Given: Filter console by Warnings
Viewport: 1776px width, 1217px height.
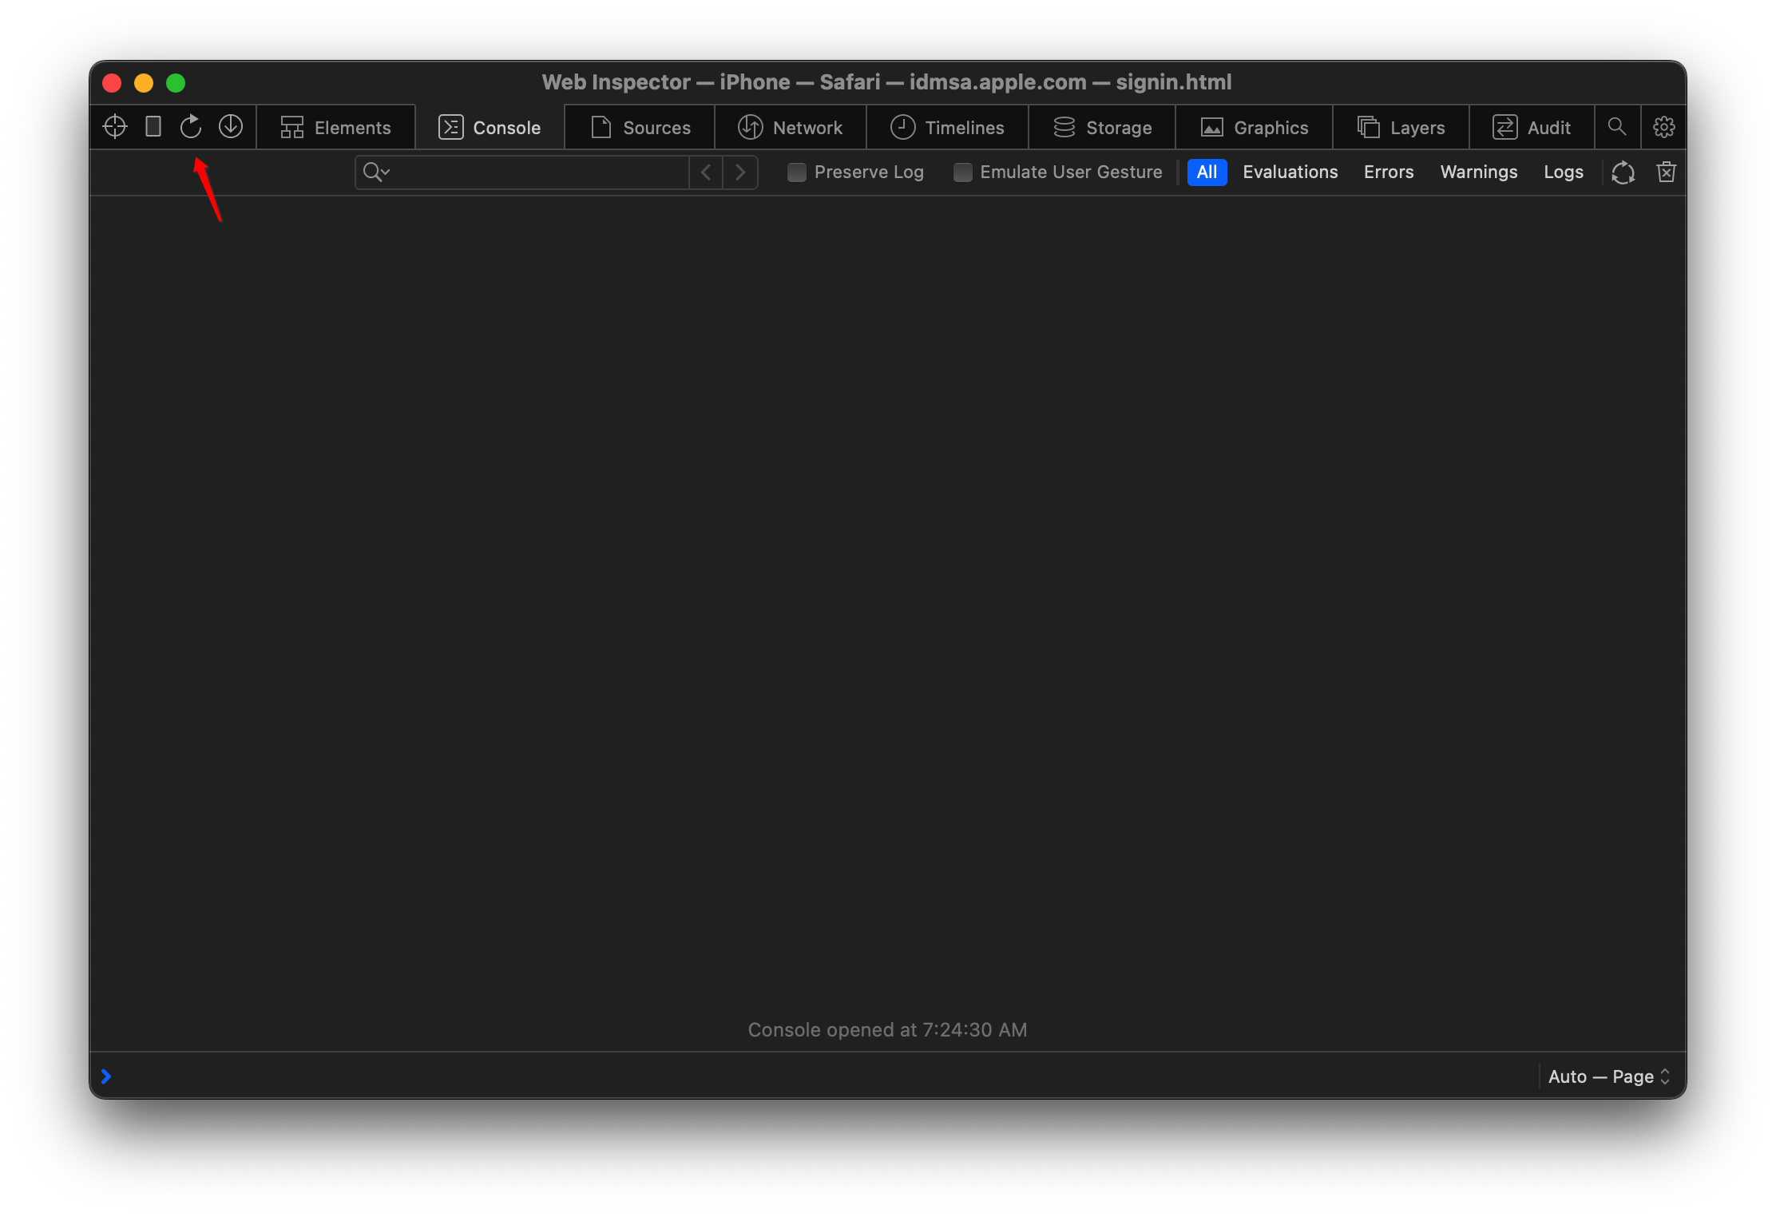Looking at the screenshot, I should click(1478, 172).
